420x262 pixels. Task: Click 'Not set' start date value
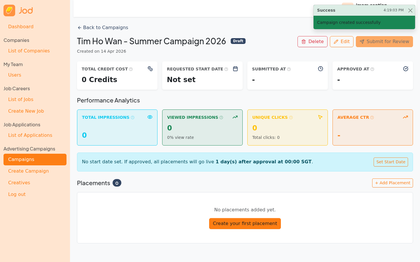[x=181, y=80]
